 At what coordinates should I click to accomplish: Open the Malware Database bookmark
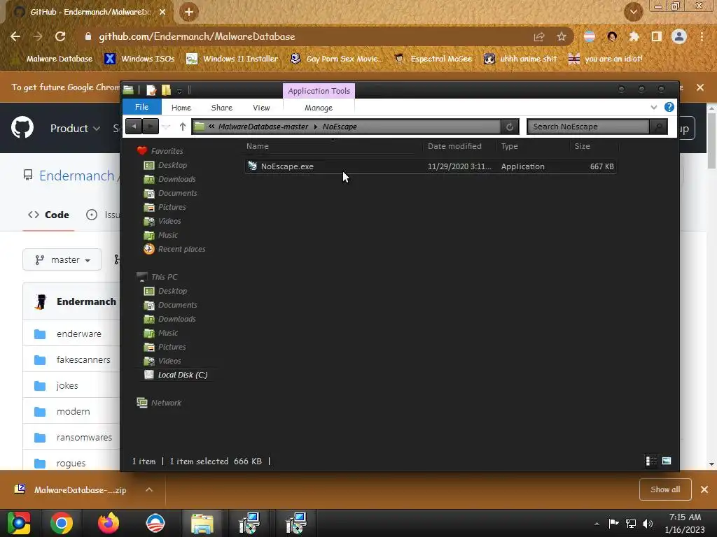coord(52,59)
